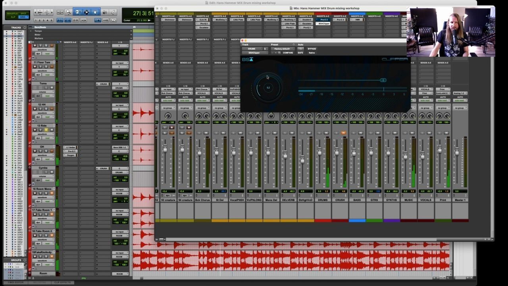Image resolution: width=508 pixels, height=286 pixels.
Task: Click the Clipper round knob showing 5.2
Action: pos(268,88)
